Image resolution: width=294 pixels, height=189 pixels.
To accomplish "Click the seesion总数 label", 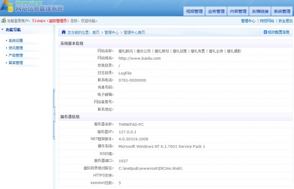I will click(x=102, y=183).
